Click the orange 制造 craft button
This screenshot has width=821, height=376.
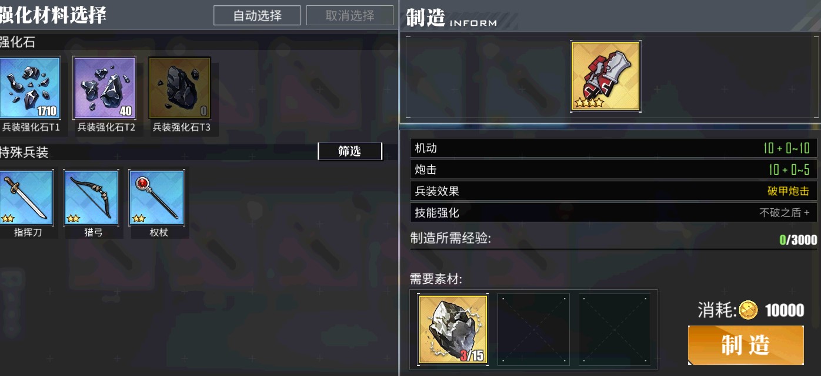746,345
